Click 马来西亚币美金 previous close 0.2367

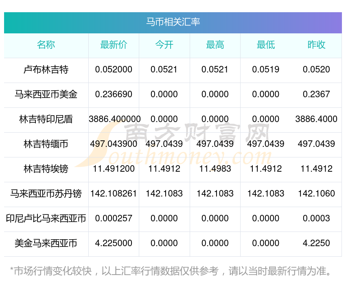(316, 94)
